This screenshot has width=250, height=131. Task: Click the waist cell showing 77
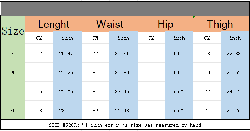pyautogui.click(x=95, y=54)
